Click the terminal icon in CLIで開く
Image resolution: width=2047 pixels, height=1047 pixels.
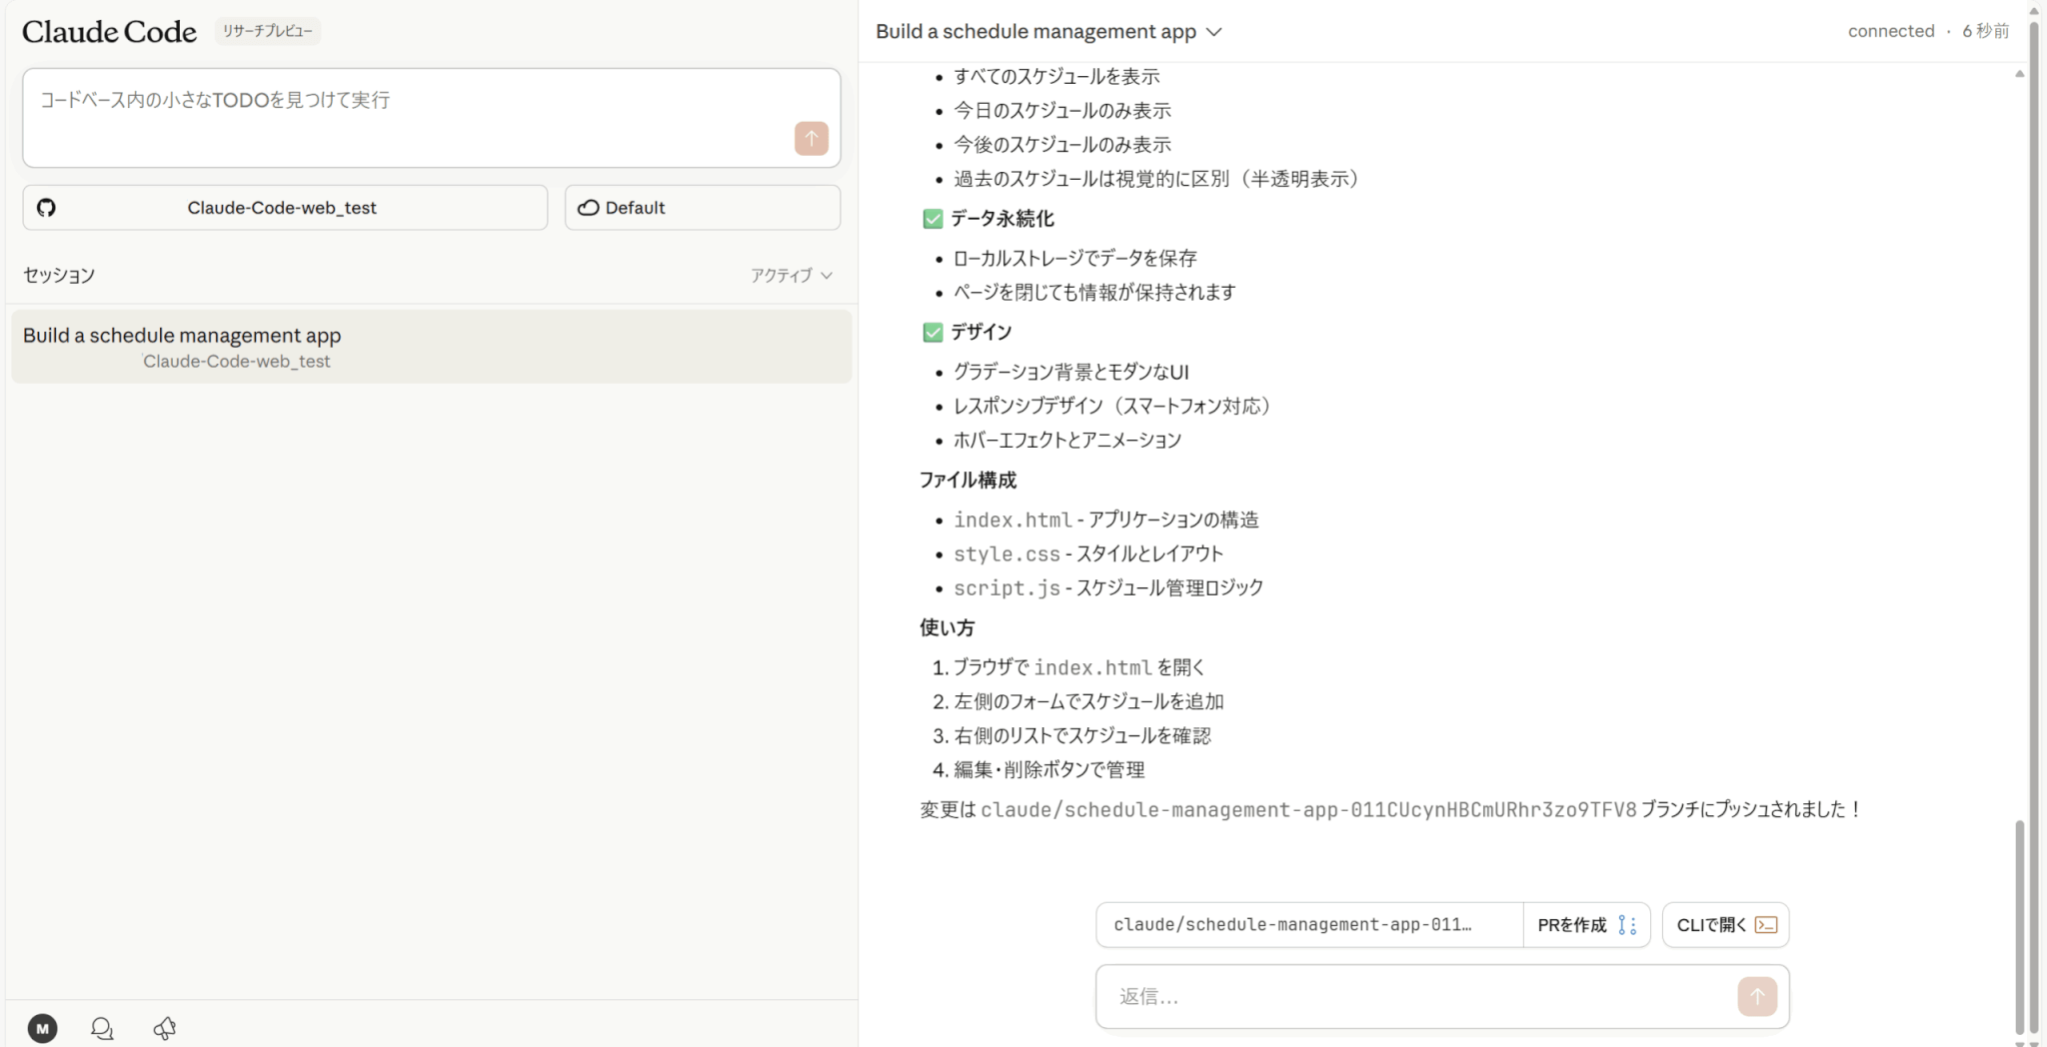click(1766, 925)
